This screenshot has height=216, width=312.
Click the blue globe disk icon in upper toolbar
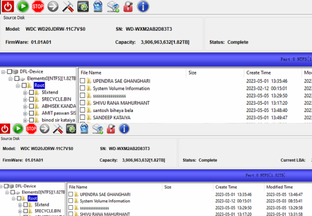coord(98,6)
